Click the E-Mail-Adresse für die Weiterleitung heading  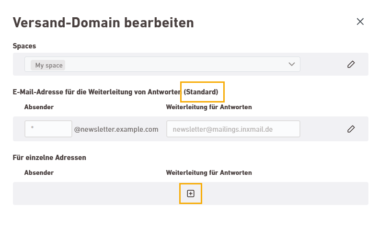tap(97, 92)
